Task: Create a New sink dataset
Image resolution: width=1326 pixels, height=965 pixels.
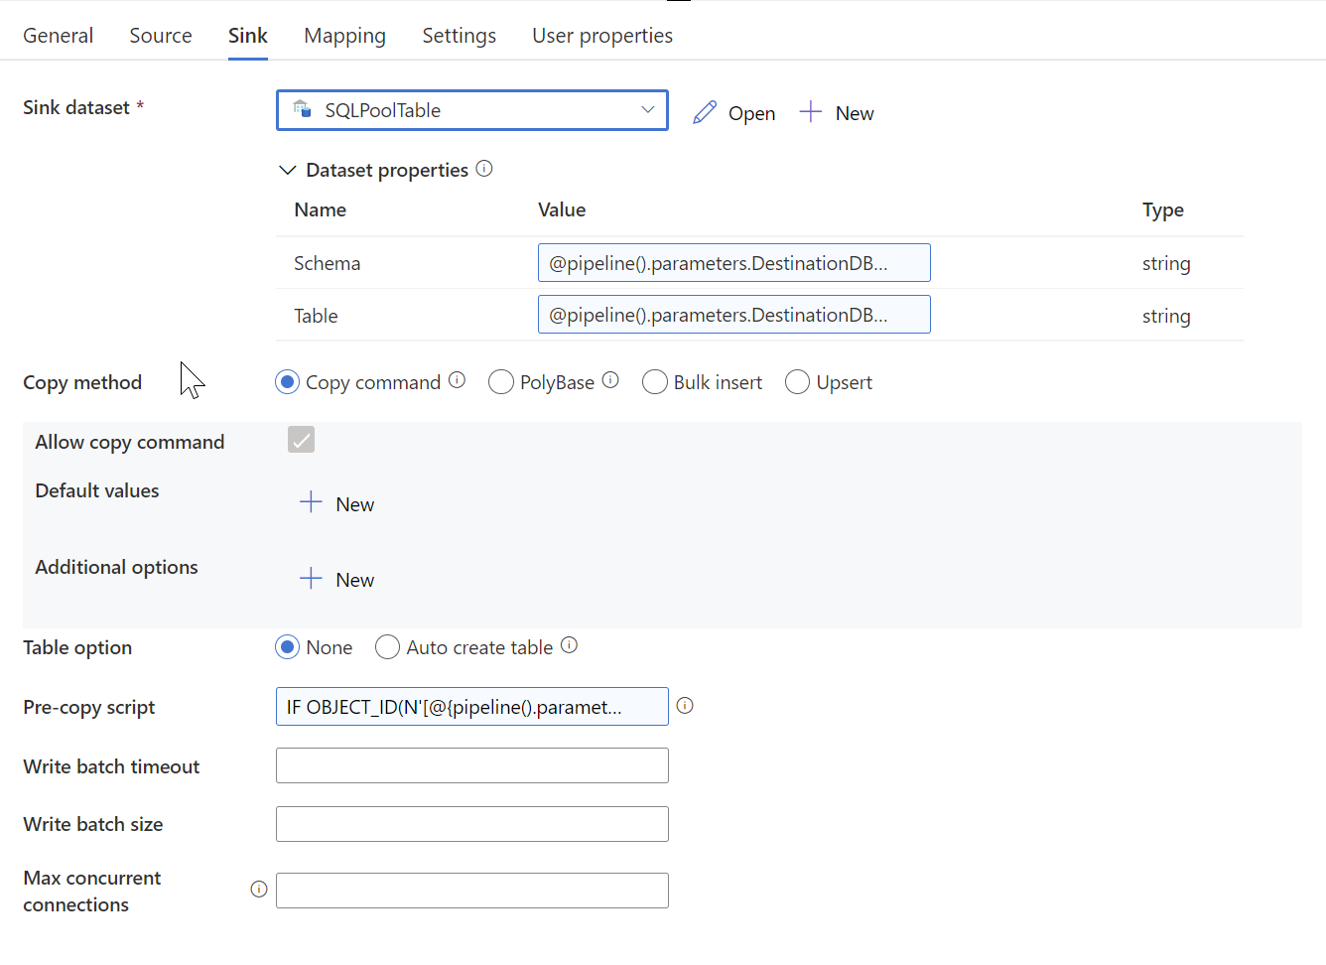Action: point(855,113)
